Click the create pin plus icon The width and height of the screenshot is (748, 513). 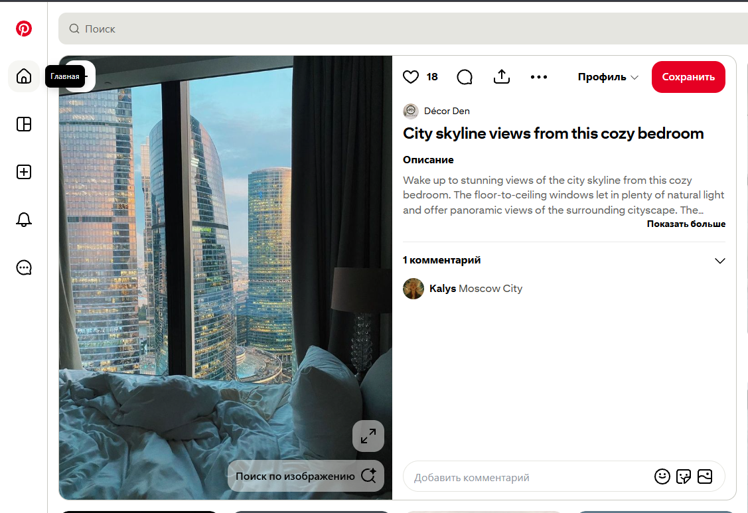[24, 172]
